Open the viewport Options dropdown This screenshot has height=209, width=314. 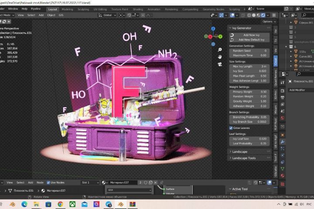coord(269,22)
